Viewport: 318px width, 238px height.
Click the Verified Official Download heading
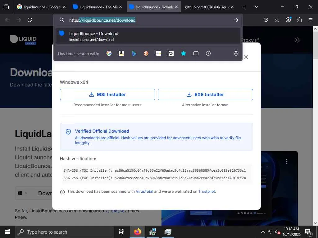coord(102,131)
